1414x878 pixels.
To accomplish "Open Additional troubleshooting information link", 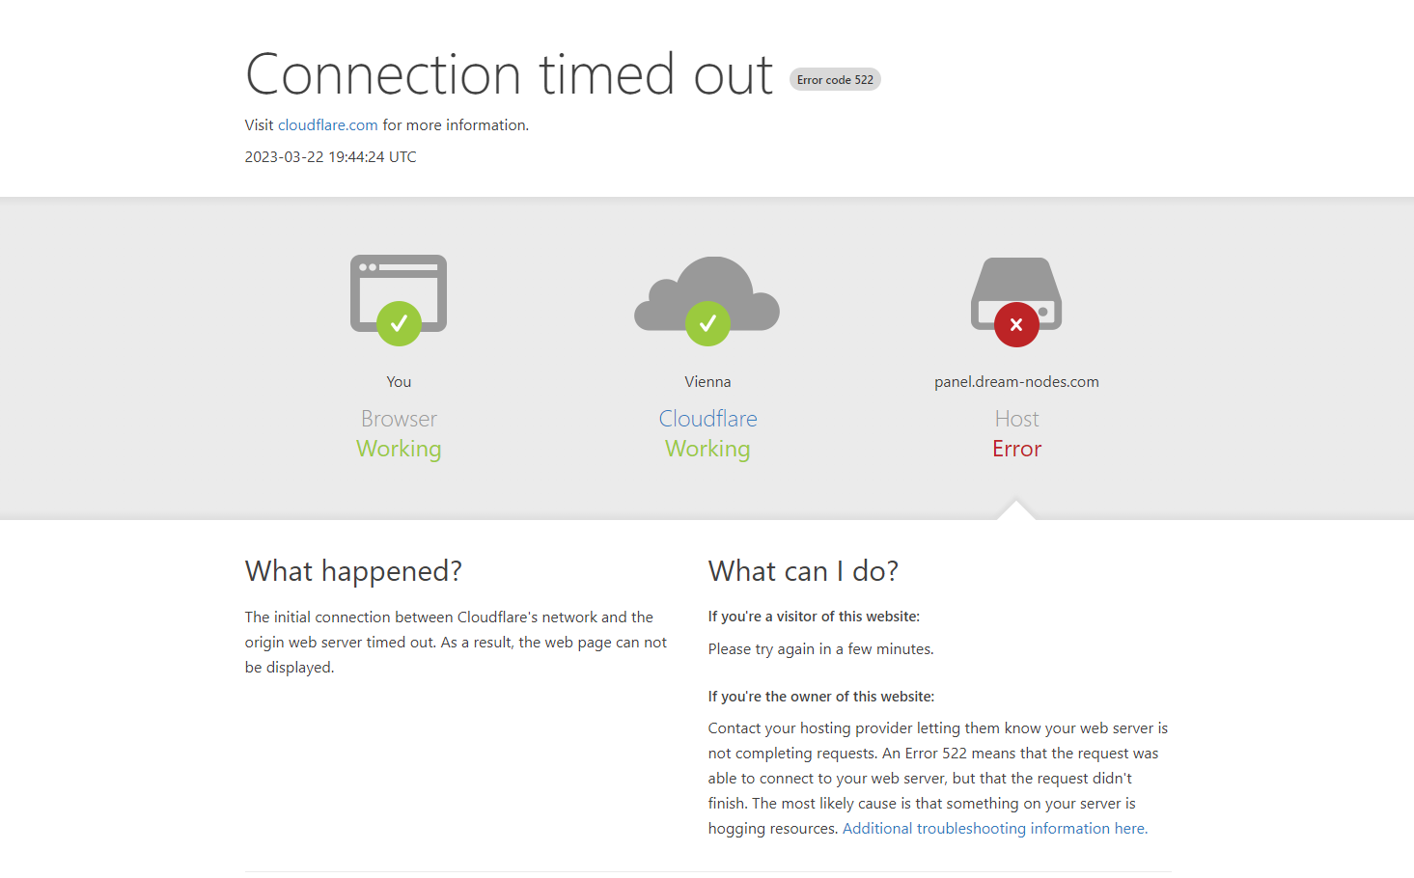I will (x=995, y=829).
